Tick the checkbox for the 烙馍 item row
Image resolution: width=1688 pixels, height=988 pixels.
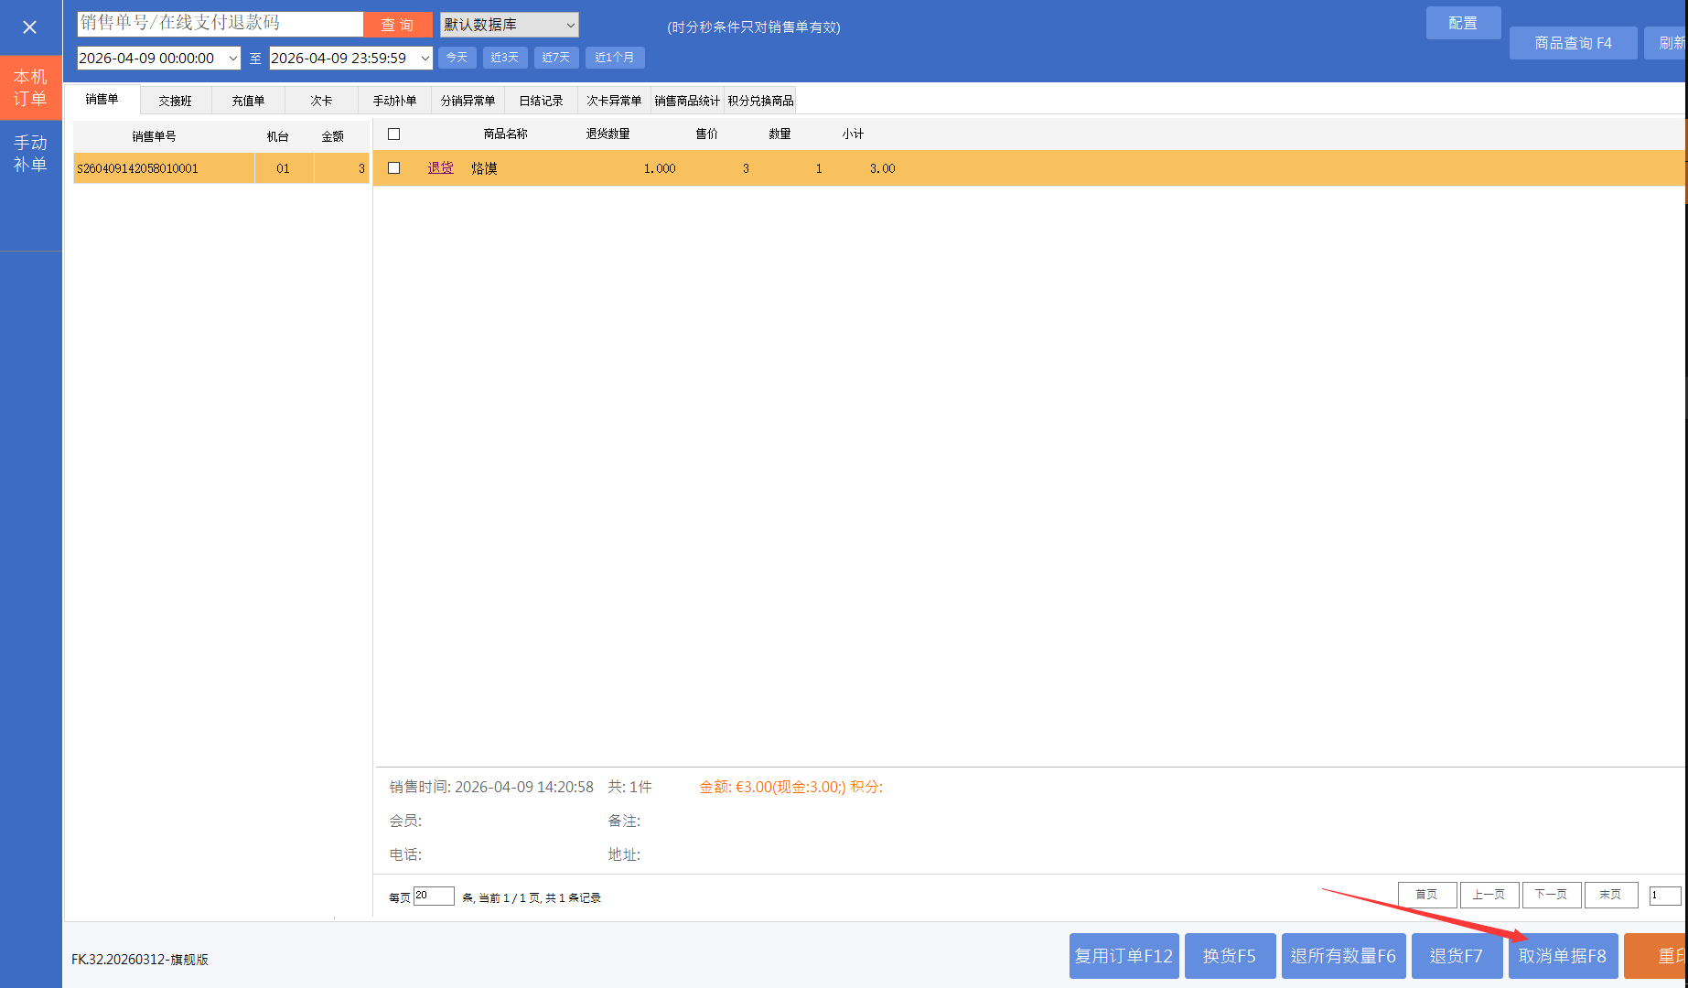394,168
